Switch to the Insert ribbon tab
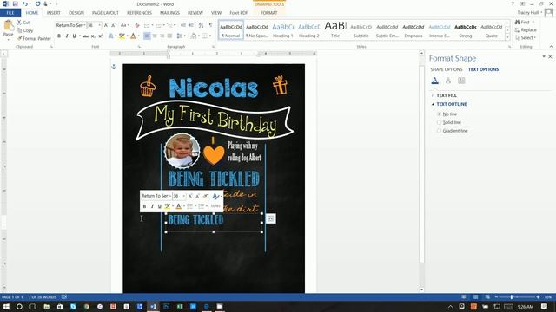 tap(54, 13)
